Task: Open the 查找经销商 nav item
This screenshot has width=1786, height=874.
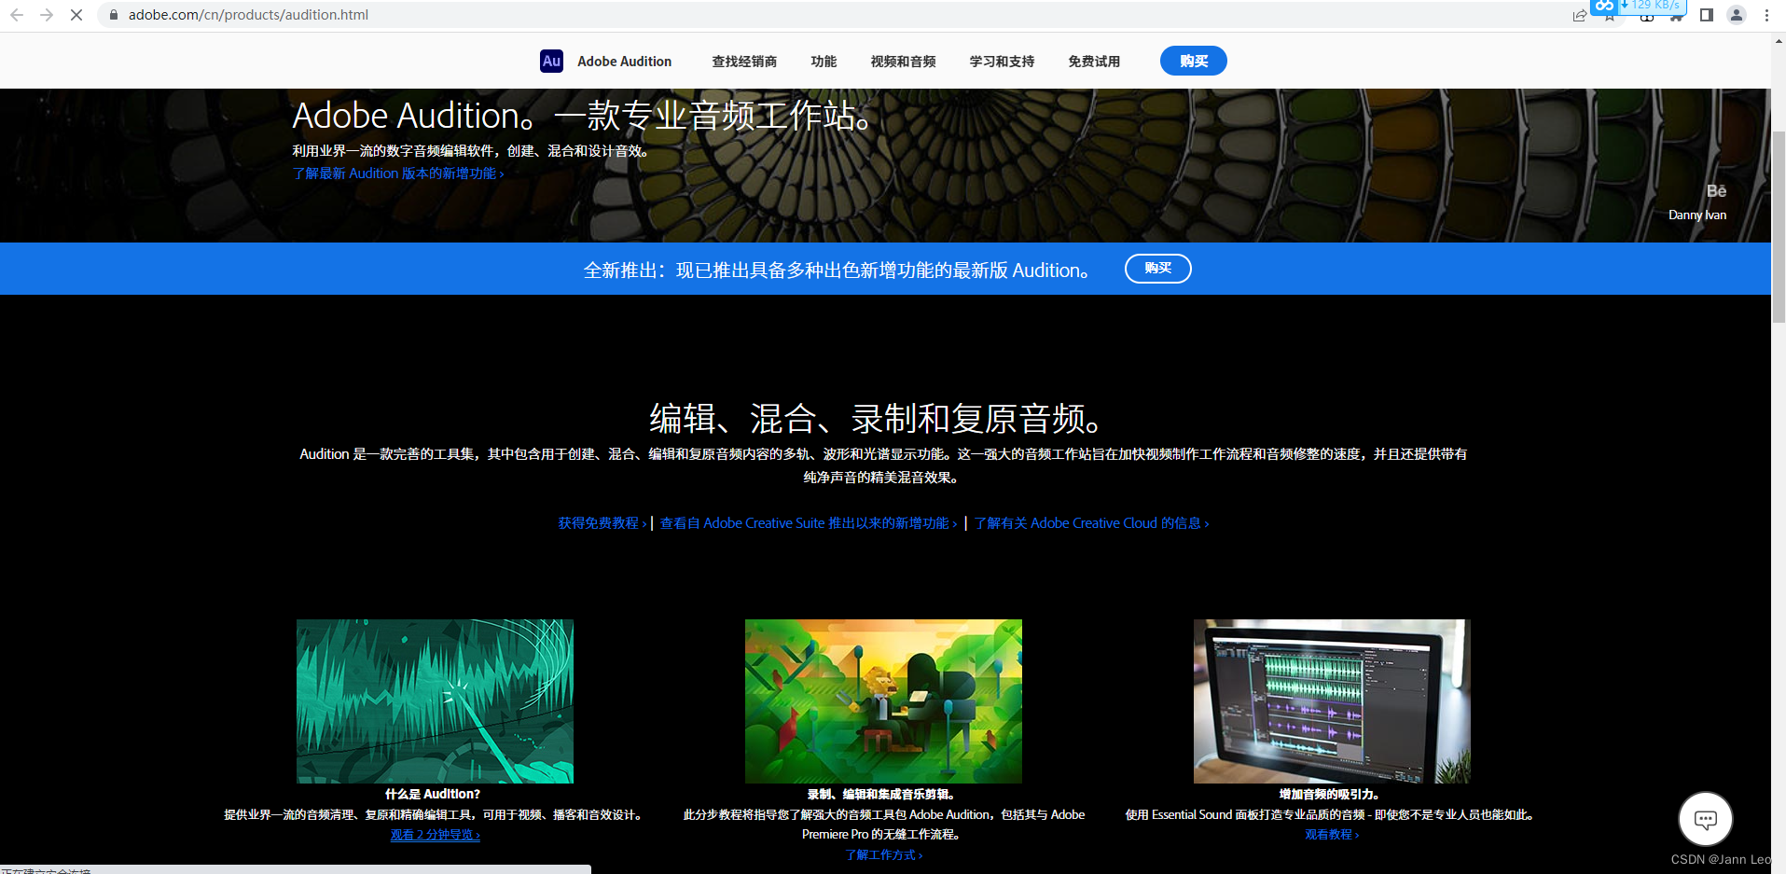Action: click(744, 62)
